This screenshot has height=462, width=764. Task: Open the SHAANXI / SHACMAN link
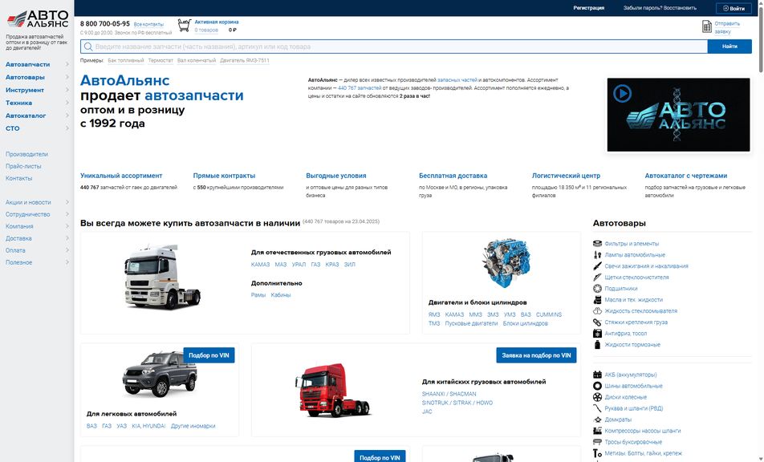(x=449, y=394)
